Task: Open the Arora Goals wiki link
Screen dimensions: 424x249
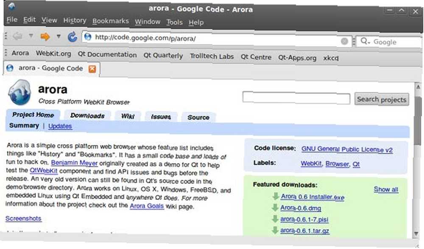Action: coord(147,206)
